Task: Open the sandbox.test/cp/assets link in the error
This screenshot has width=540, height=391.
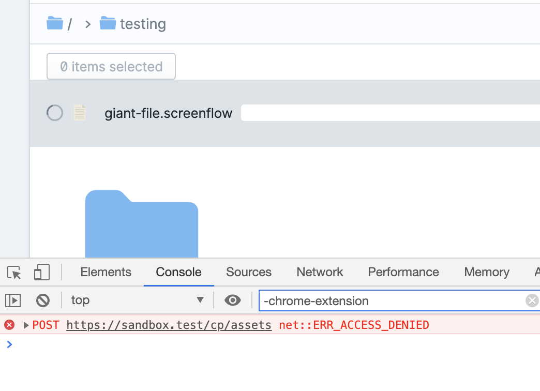Action: [169, 325]
